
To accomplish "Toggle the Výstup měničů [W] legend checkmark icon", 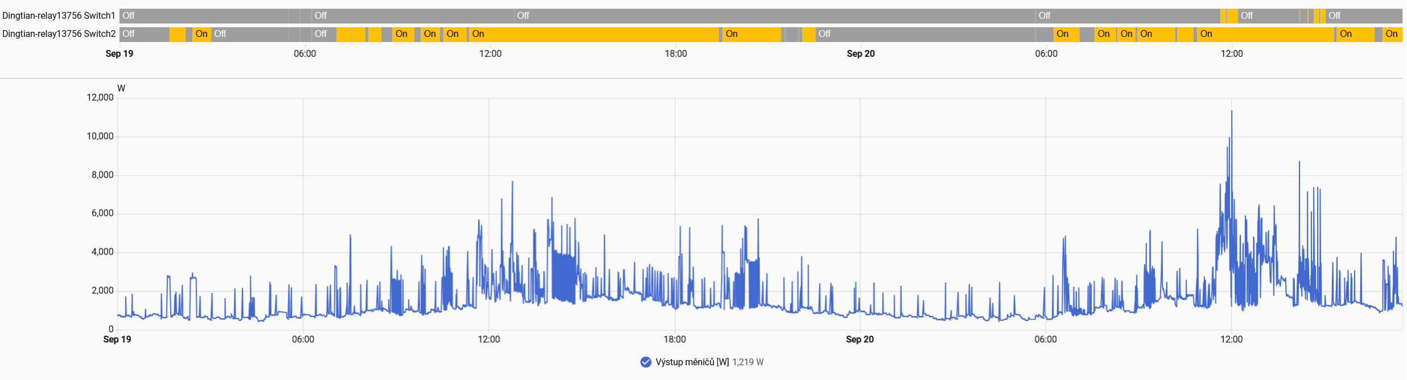I will pos(646,362).
